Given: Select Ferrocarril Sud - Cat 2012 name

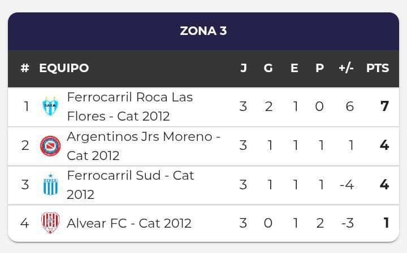Looking at the screenshot, I should pyautogui.click(x=130, y=185).
